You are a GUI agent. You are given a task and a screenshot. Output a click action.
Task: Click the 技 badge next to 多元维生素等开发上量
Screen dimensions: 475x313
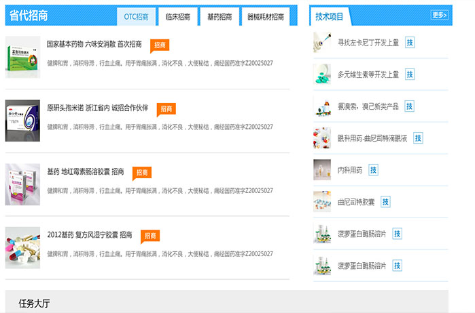click(x=410, y=74)
